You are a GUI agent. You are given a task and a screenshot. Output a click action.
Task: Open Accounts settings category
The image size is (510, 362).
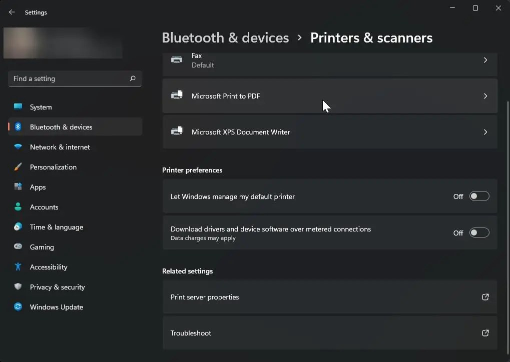[75, 207]
